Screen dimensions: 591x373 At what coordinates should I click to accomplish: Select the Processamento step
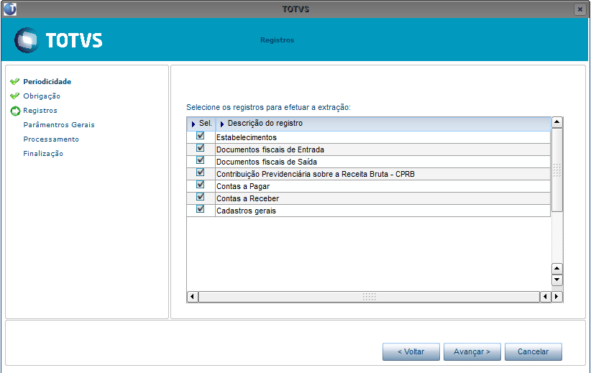pos(51,139)
